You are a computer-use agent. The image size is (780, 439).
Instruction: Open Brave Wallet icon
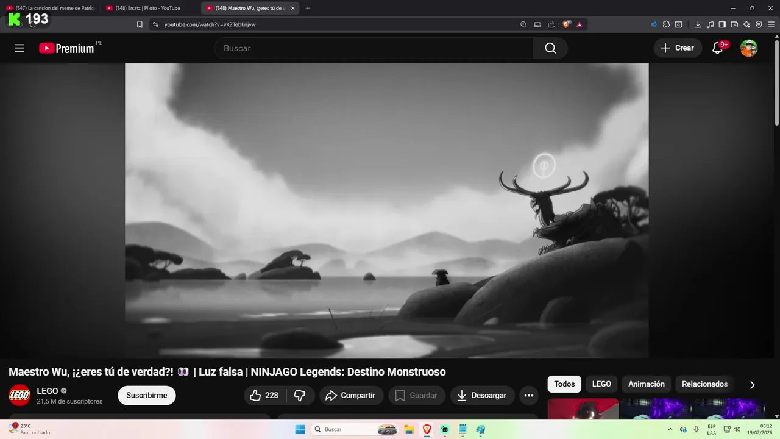pyautogui.click(x=734, y=24)
